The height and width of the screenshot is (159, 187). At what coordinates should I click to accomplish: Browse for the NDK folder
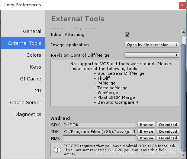pyautogui.click(x=146, y=138)
